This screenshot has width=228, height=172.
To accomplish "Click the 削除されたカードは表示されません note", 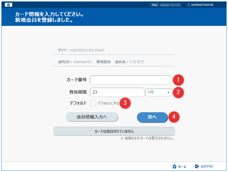I will coord(147,138).
